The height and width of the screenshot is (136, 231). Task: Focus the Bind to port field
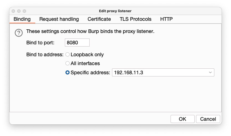[77, 43]
